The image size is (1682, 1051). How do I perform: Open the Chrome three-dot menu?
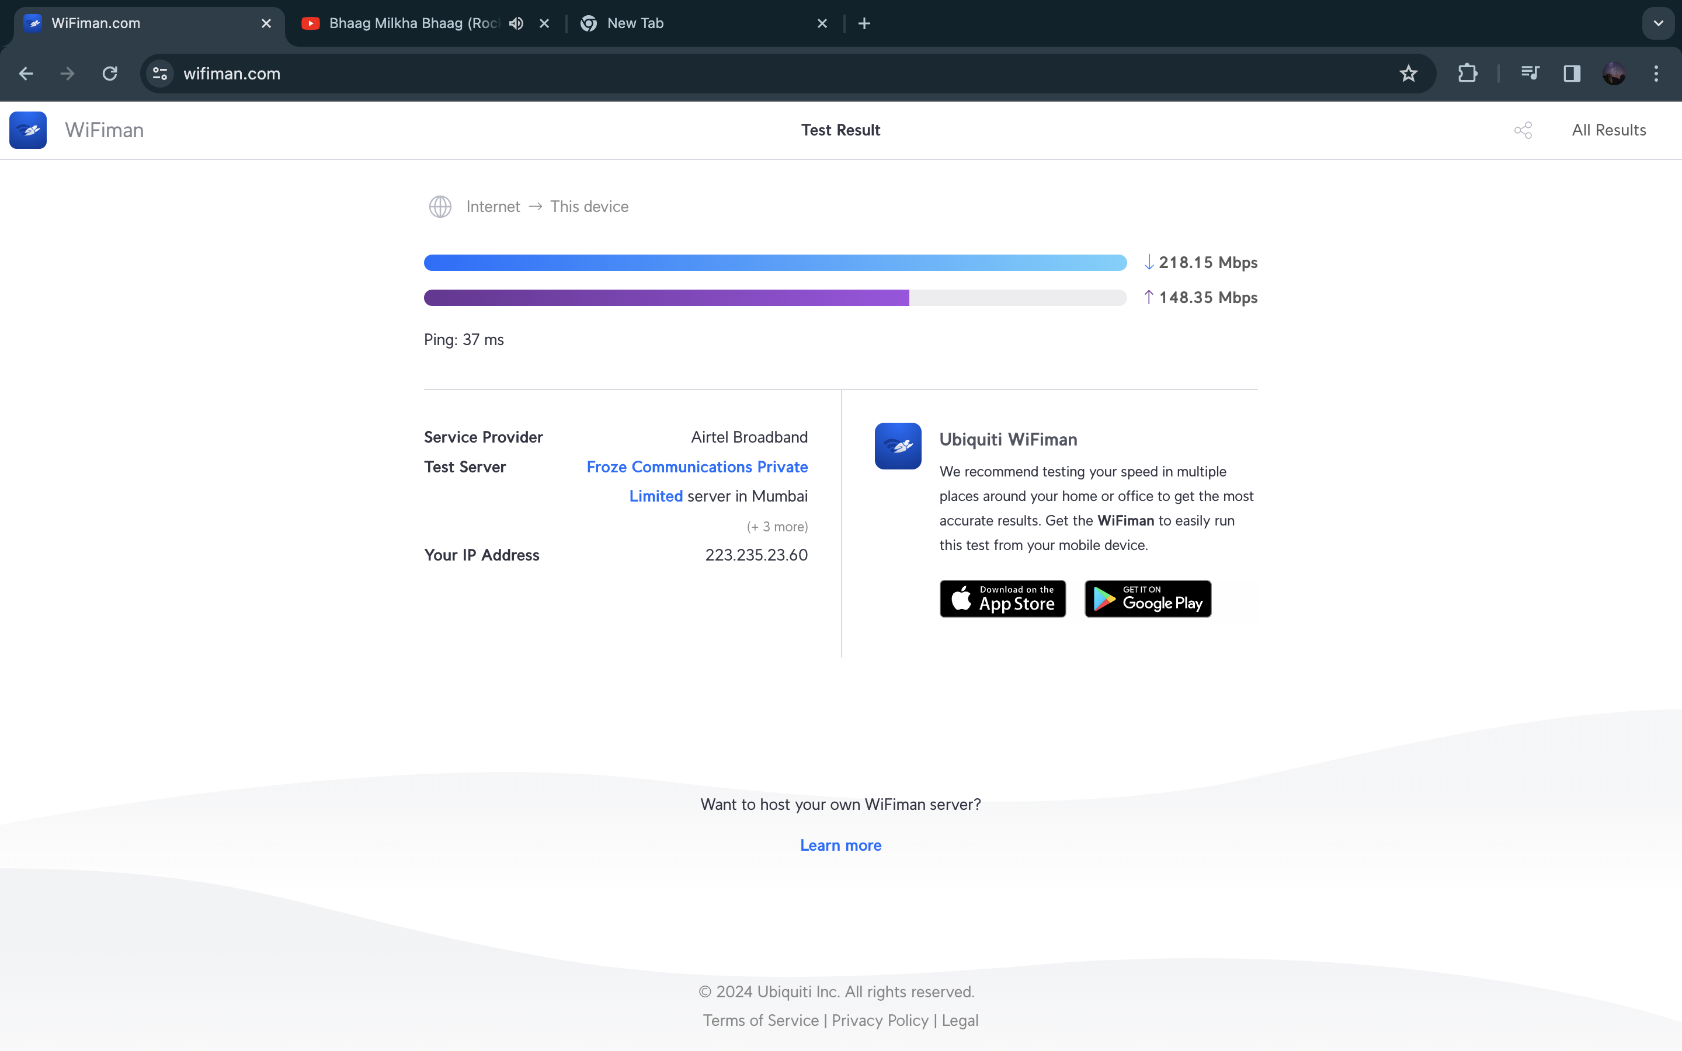[1656, 74]
